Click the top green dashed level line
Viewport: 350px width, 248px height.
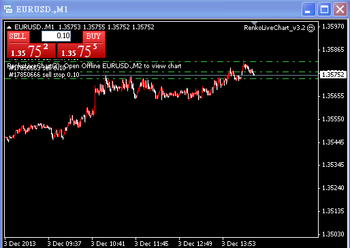click(161, 61)
